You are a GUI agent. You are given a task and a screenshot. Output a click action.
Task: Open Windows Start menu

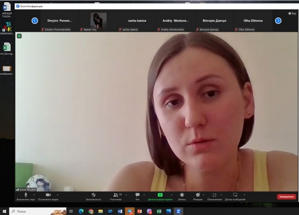[x=4, y=211]
